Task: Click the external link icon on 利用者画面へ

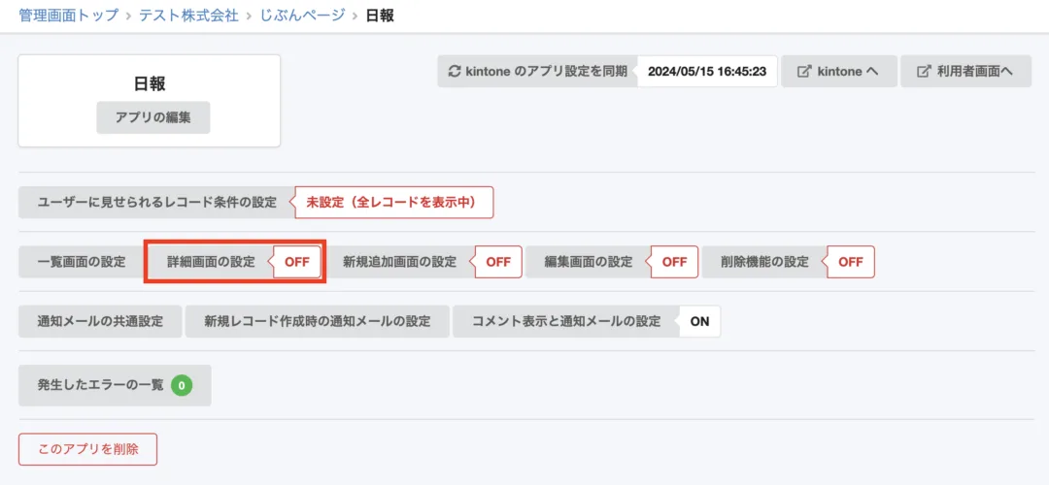Action: tap(924, 72)
